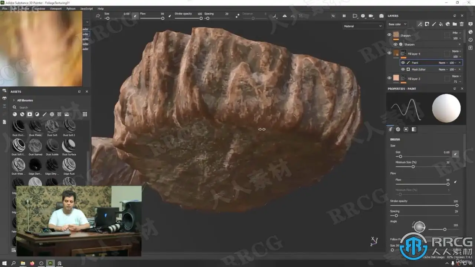Add a folder group in Layers panel
This screenshot has width=475, height=267.
[455, 24]
